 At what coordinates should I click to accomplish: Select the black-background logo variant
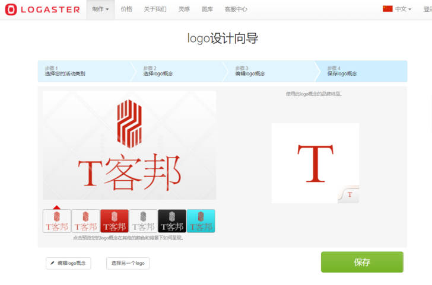point(172,221)
